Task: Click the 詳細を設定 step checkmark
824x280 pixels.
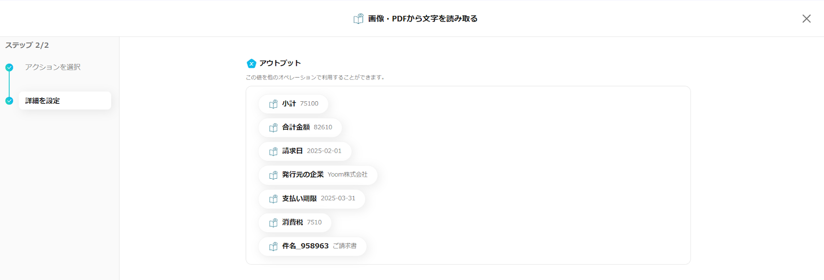Action: [9, 101]
